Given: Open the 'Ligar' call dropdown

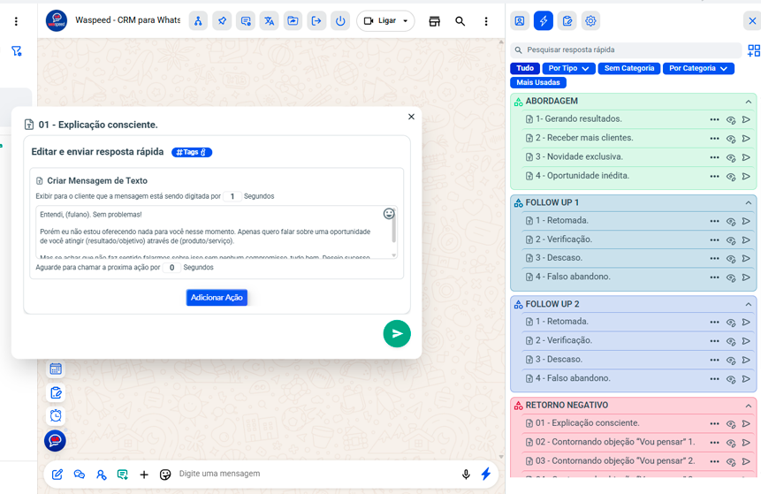Looking at the screenshot, I should pos(385,21).
